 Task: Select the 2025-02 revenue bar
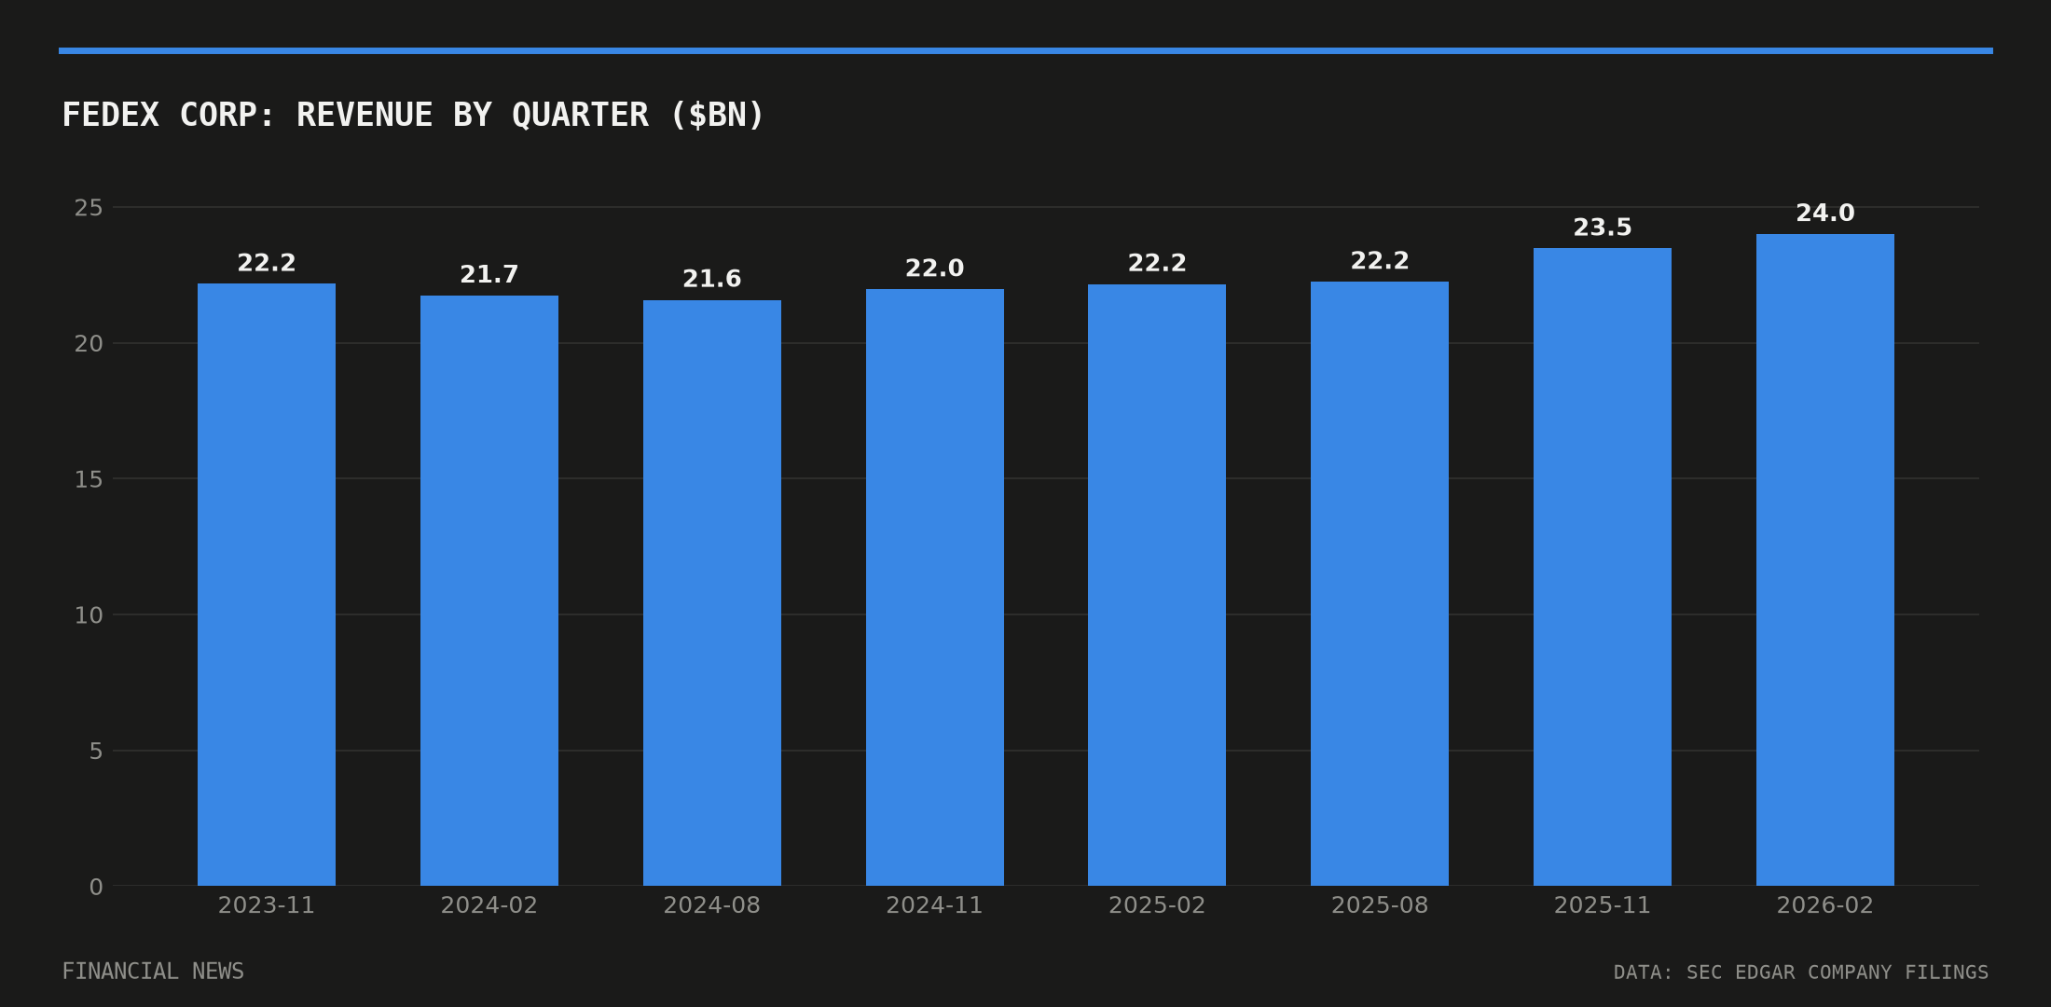click(x=1157, y=585)
